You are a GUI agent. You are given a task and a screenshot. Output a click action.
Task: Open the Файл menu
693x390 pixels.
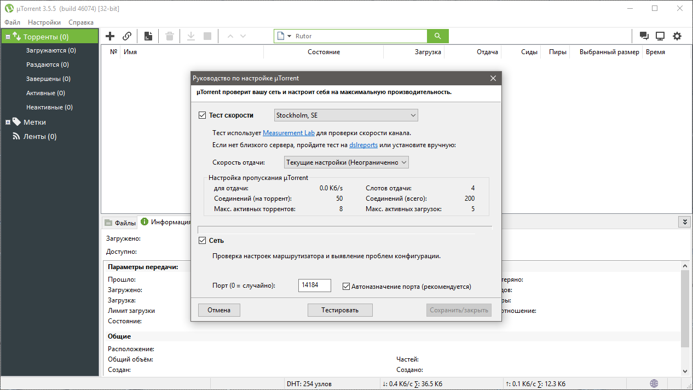tap(12, 22)
